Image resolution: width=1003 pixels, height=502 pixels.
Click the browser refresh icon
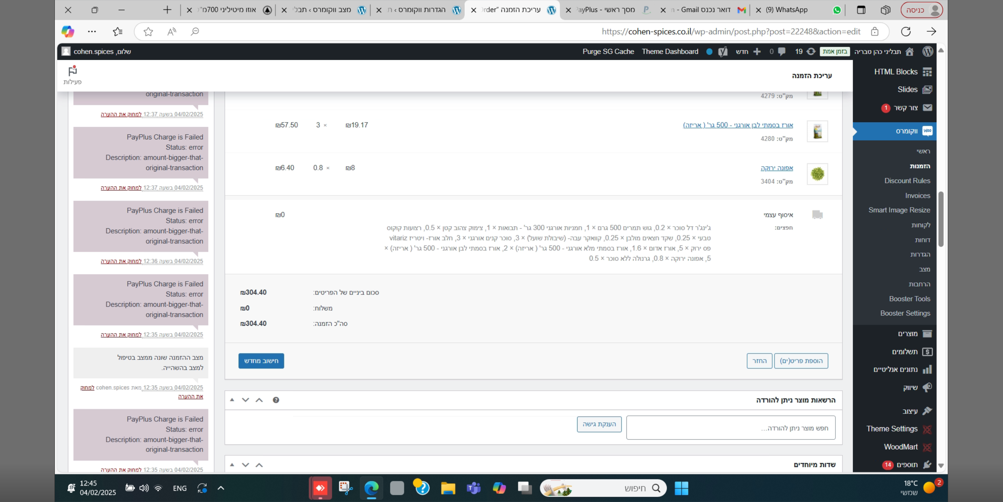tap(905, 32)
